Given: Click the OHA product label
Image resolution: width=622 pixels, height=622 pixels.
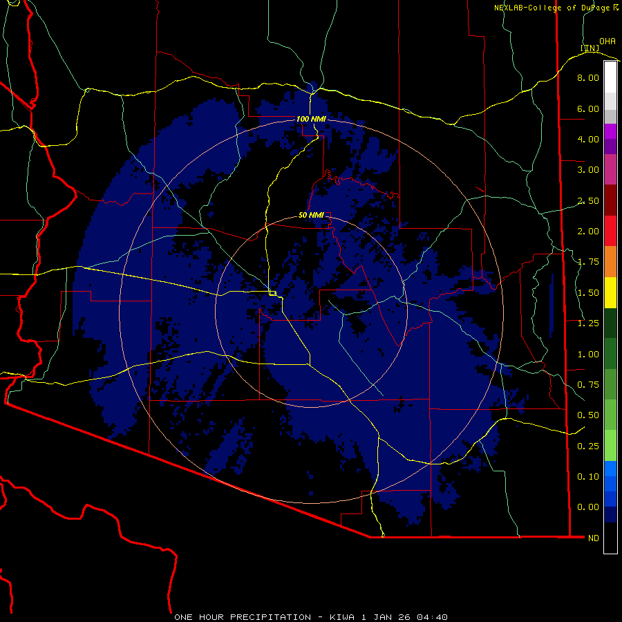Looking at the screenshot, I should (x=607, y=41).
